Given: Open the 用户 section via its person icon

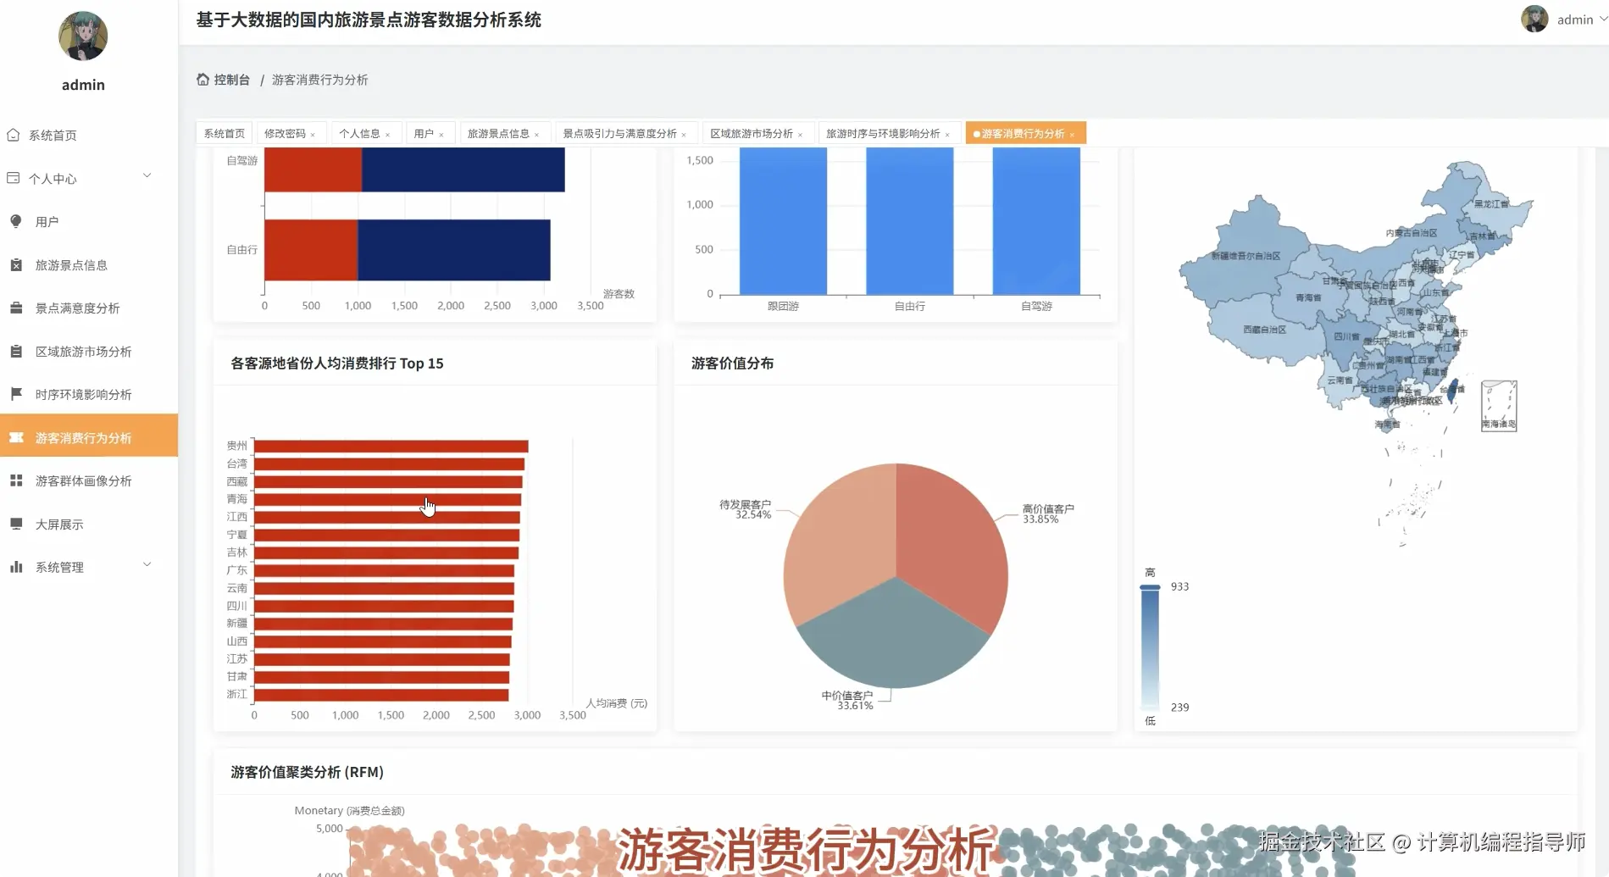Looking at the screenshot, I should point(15,221).
